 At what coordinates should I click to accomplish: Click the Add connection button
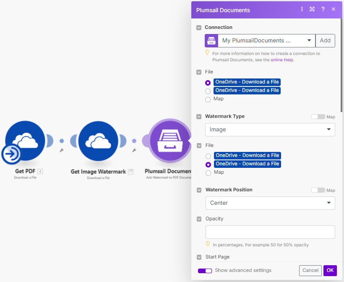[x=325, y=41]
